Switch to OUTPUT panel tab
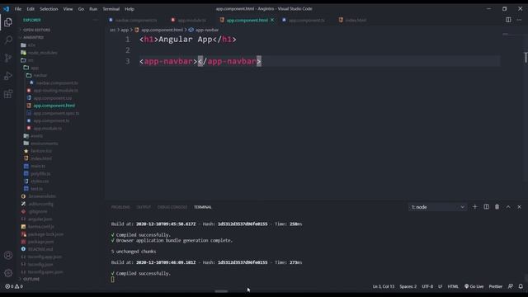 point(144,207)
